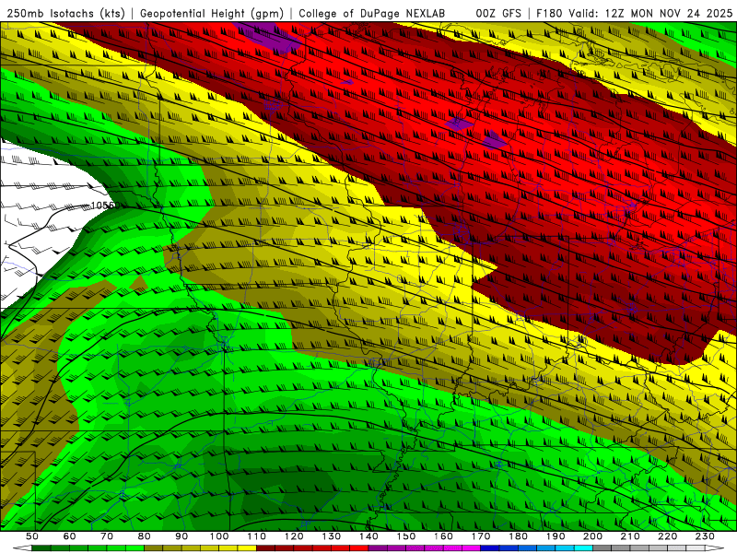Click legend value '150'
The height and width of the screenshot is (553, 737).
[x=406, y=536]
